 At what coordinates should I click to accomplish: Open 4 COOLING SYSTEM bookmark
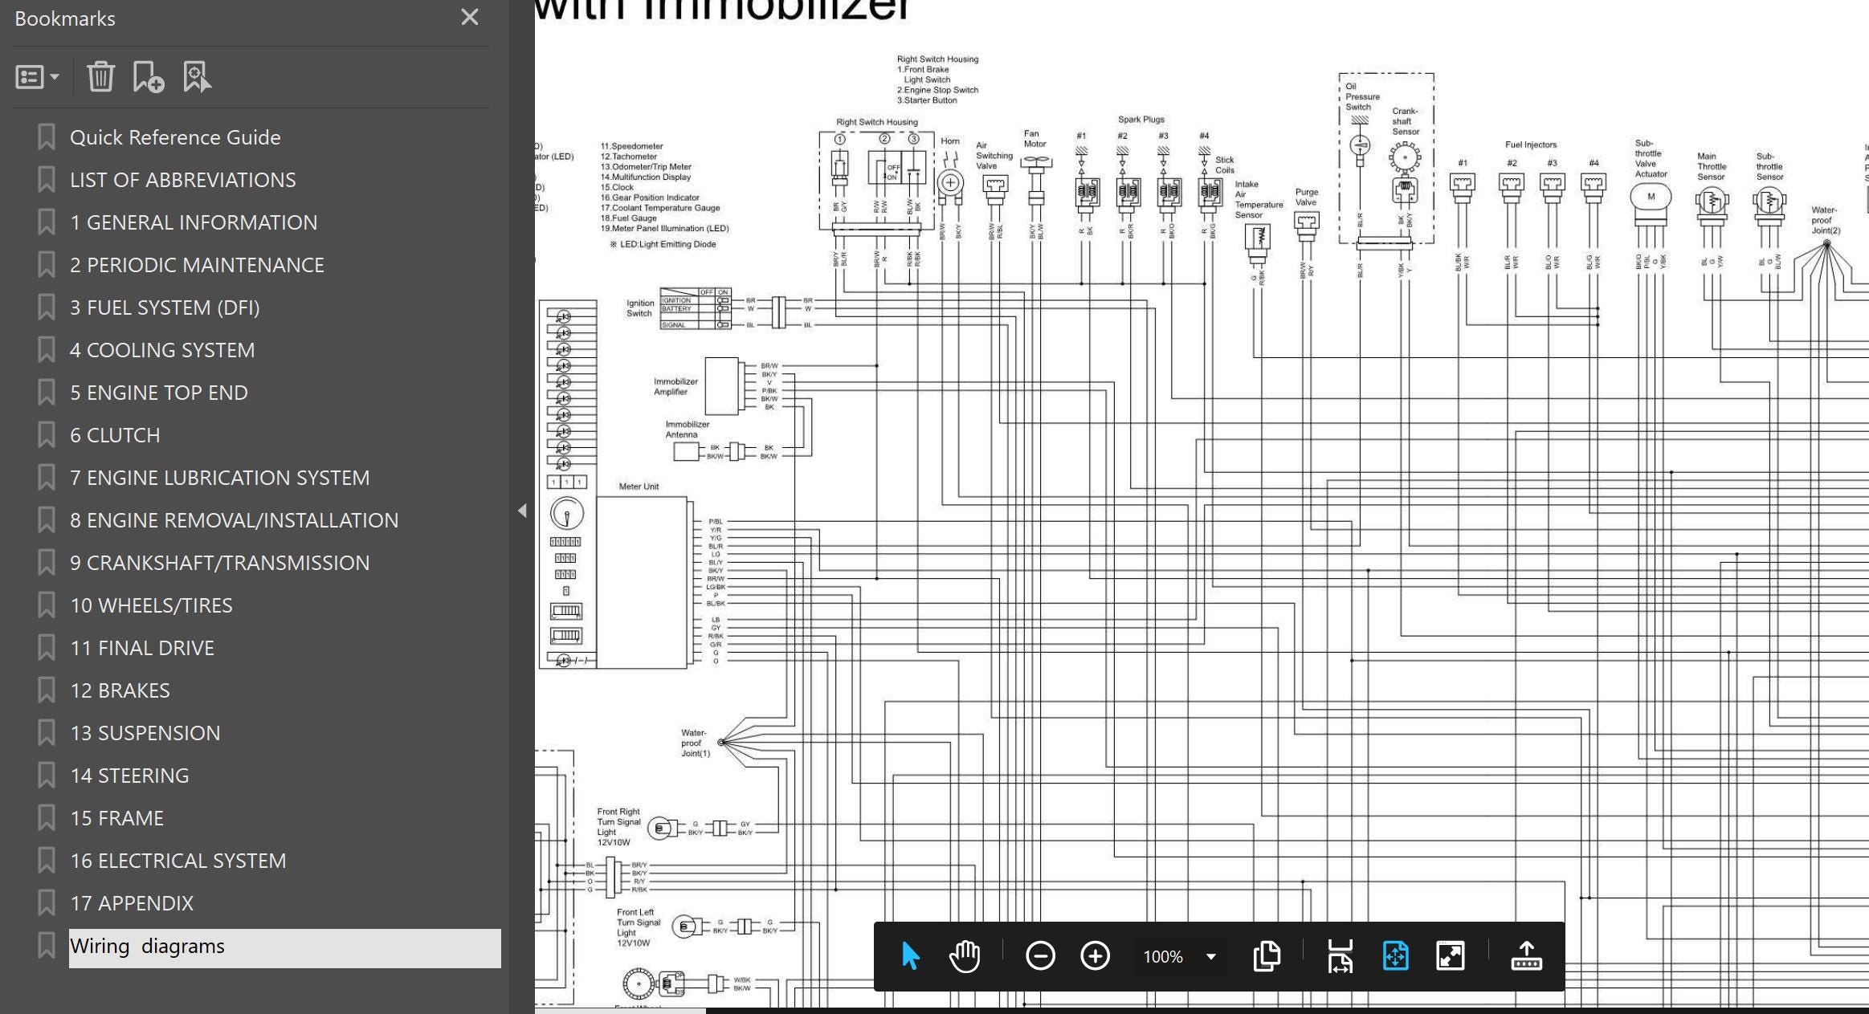click(162, 350)
